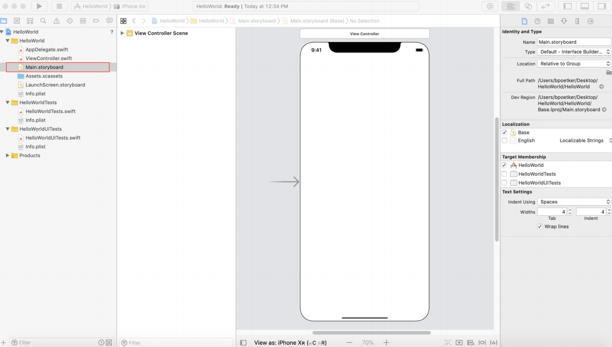Open Assets.xcassets catalog
The height and width of the screenshot is (347, 612).
point(44,76)
